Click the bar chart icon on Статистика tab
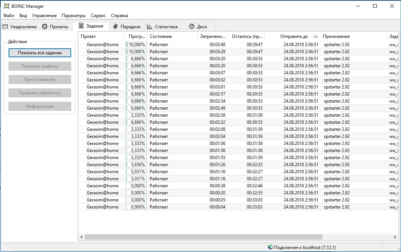Viewport: 401px width, 252px height. click(x=150, y=26)
